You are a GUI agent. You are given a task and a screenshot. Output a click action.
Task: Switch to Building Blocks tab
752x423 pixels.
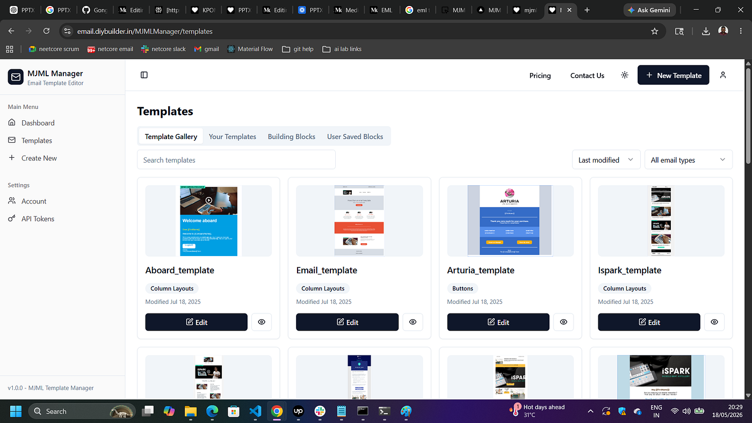[292, 136]
